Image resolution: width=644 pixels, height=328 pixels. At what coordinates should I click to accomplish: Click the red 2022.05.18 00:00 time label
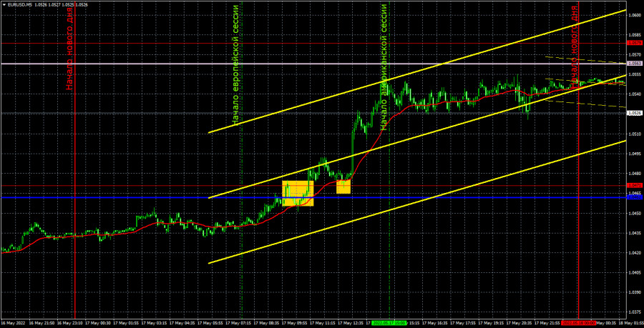coord(578,323)
